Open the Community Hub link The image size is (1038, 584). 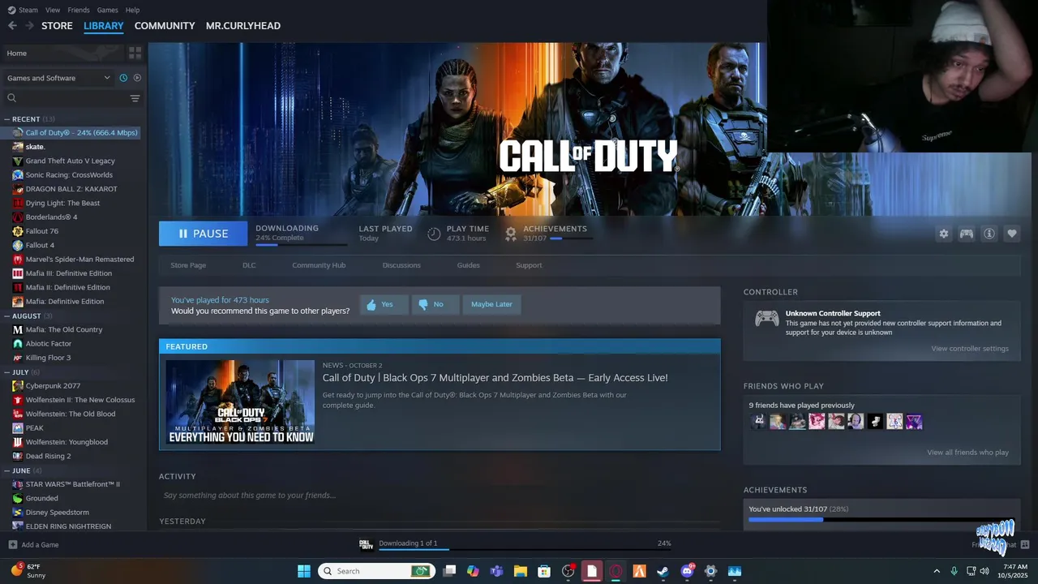coord(319,265)
